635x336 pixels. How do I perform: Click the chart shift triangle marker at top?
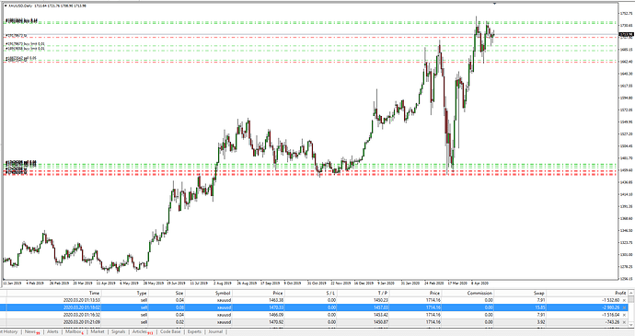pos(494,4)
